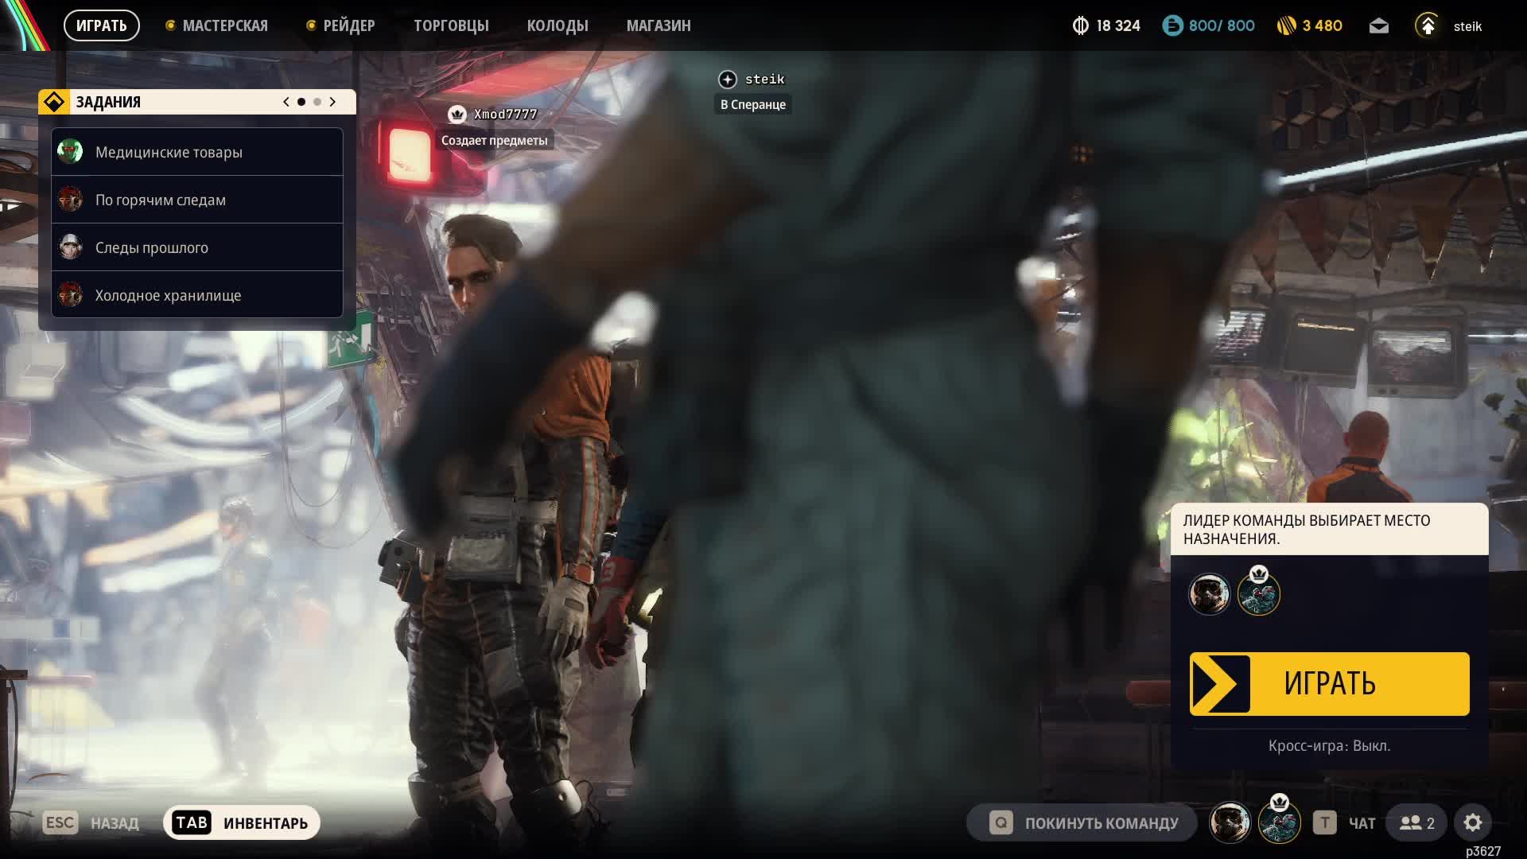Open Инвентарь with TAB button
1527x859 pixels.
[x=242, y=822]
